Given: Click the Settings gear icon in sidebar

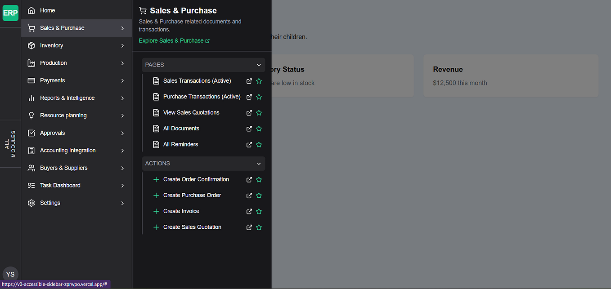Looking at the screenshot, I should tap(31, 203).
